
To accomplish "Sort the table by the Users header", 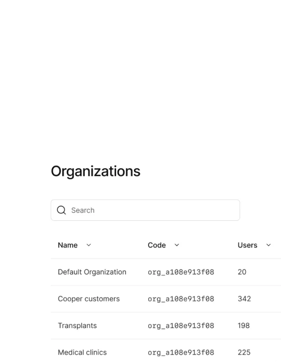I will (247, 245).
